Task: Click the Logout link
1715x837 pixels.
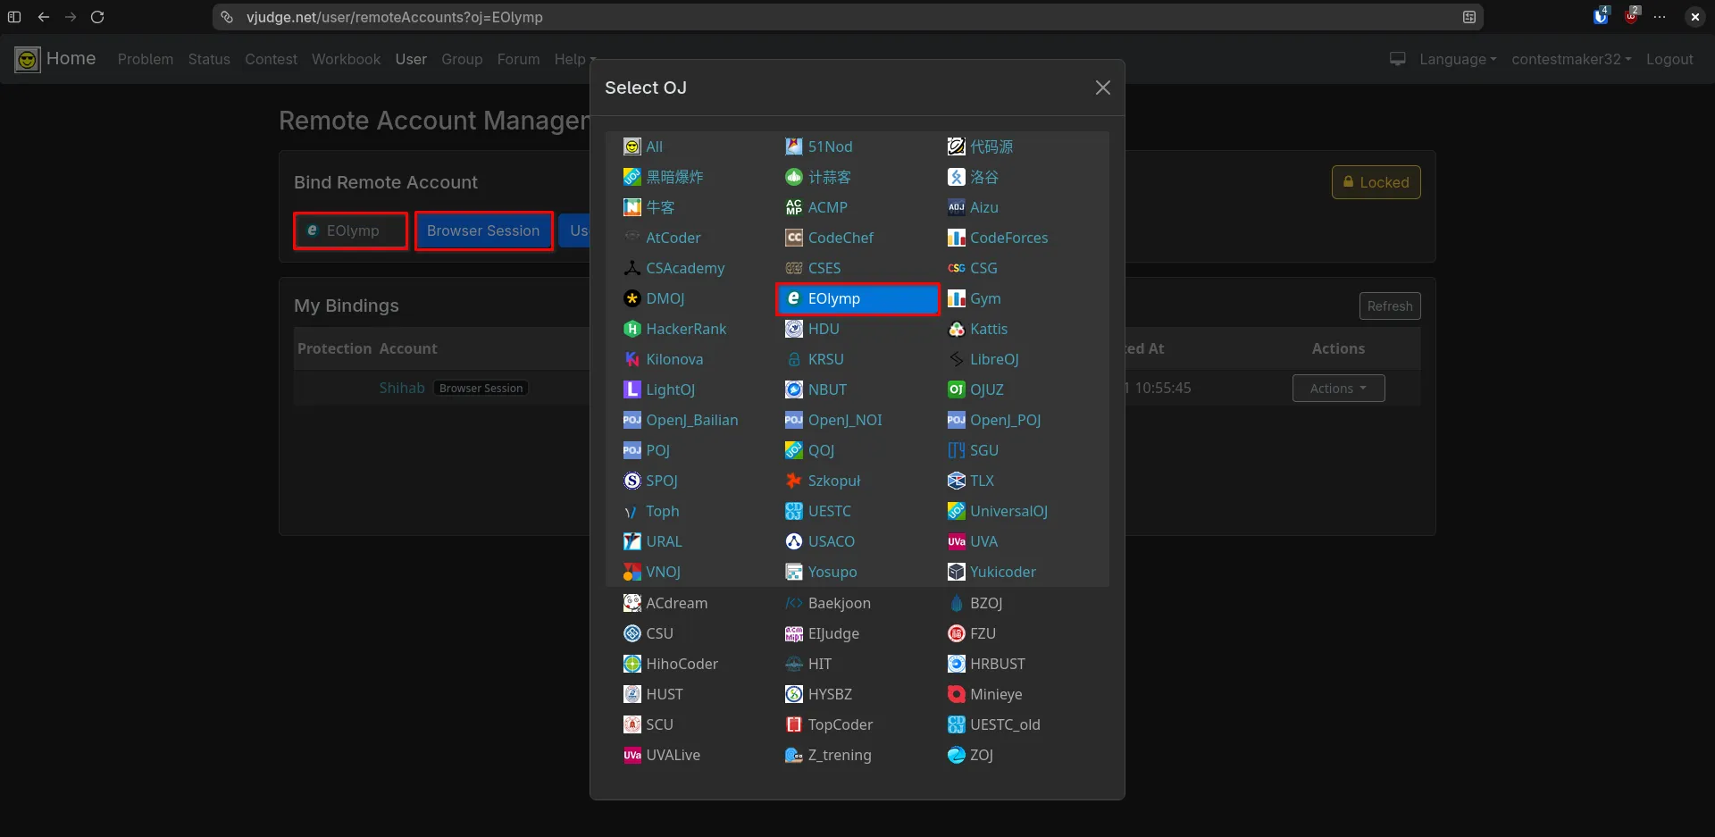Action: [x=1669, y=59]
